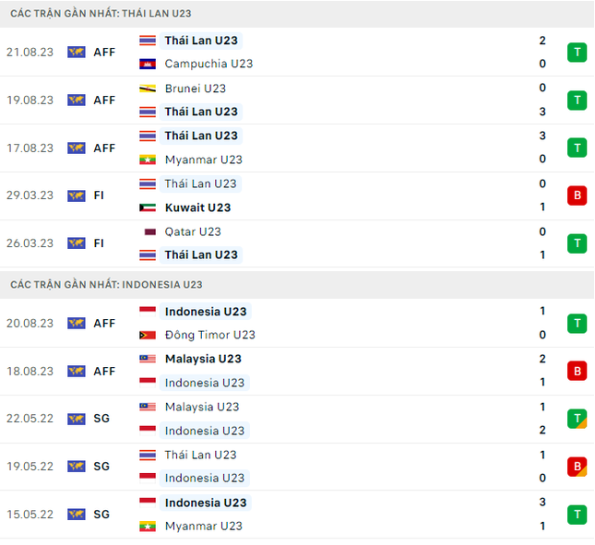595x545 pixels.
Task: Click the Cambodia flag next to Campuchia U23
Action: [x=148, y=65]
